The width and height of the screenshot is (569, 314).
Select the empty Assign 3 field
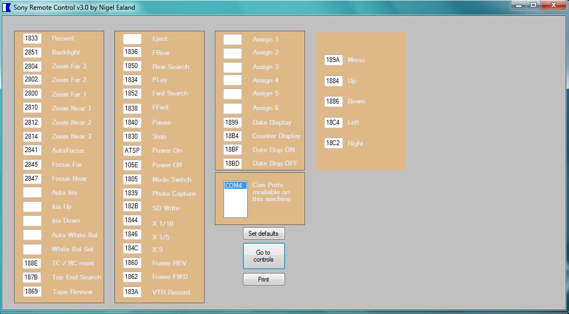(233, 67)
